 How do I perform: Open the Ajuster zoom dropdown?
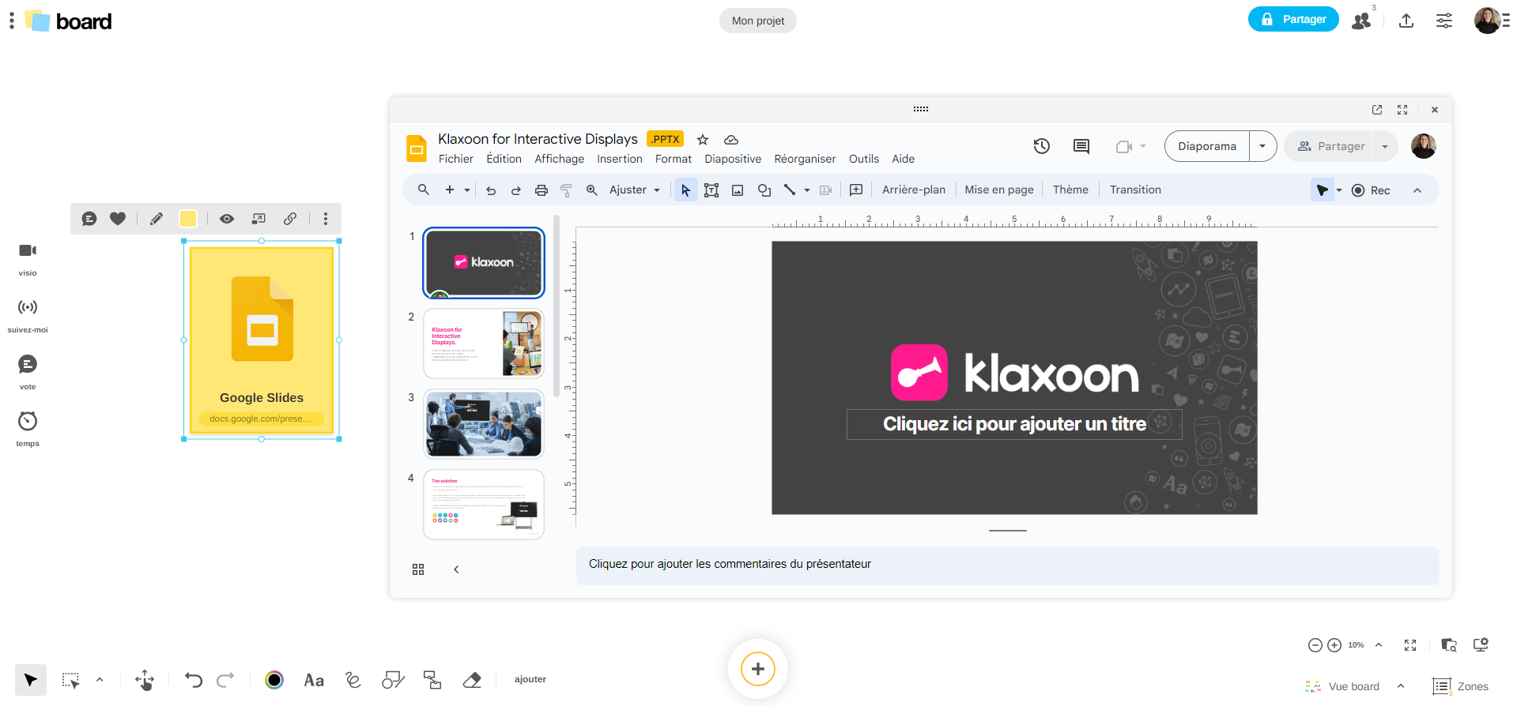[x=634, y=190]
